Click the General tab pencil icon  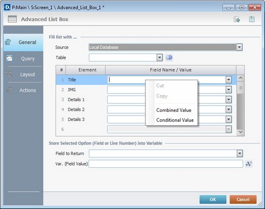(x=8, y=42)
